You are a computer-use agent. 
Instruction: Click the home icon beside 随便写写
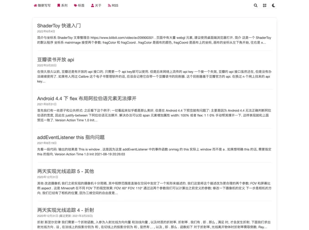pyautogui.click(x=35, y=6)
